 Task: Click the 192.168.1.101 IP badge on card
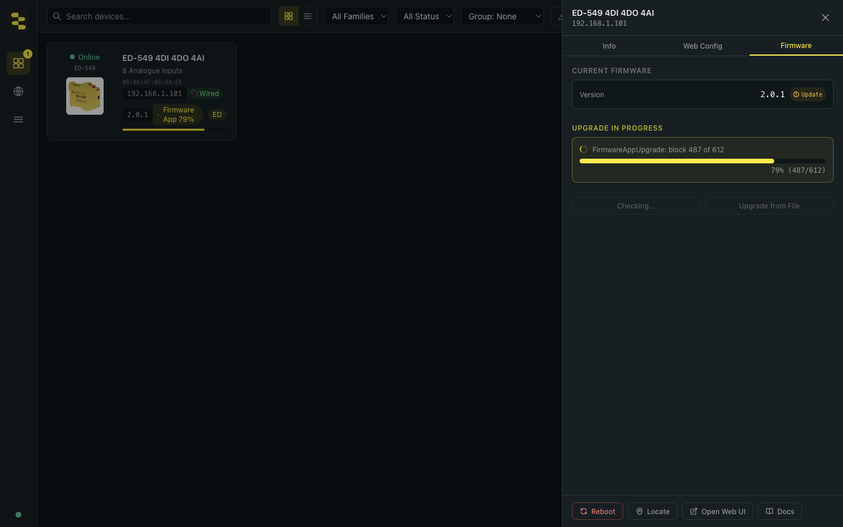(x=155, y=94)
